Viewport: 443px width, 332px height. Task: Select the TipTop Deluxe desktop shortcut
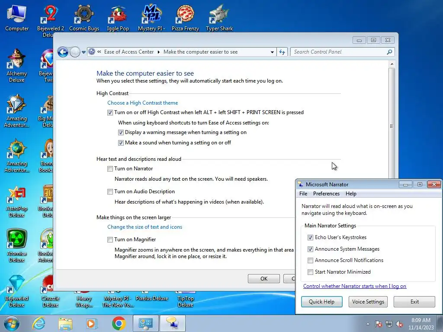coord(185,299)
